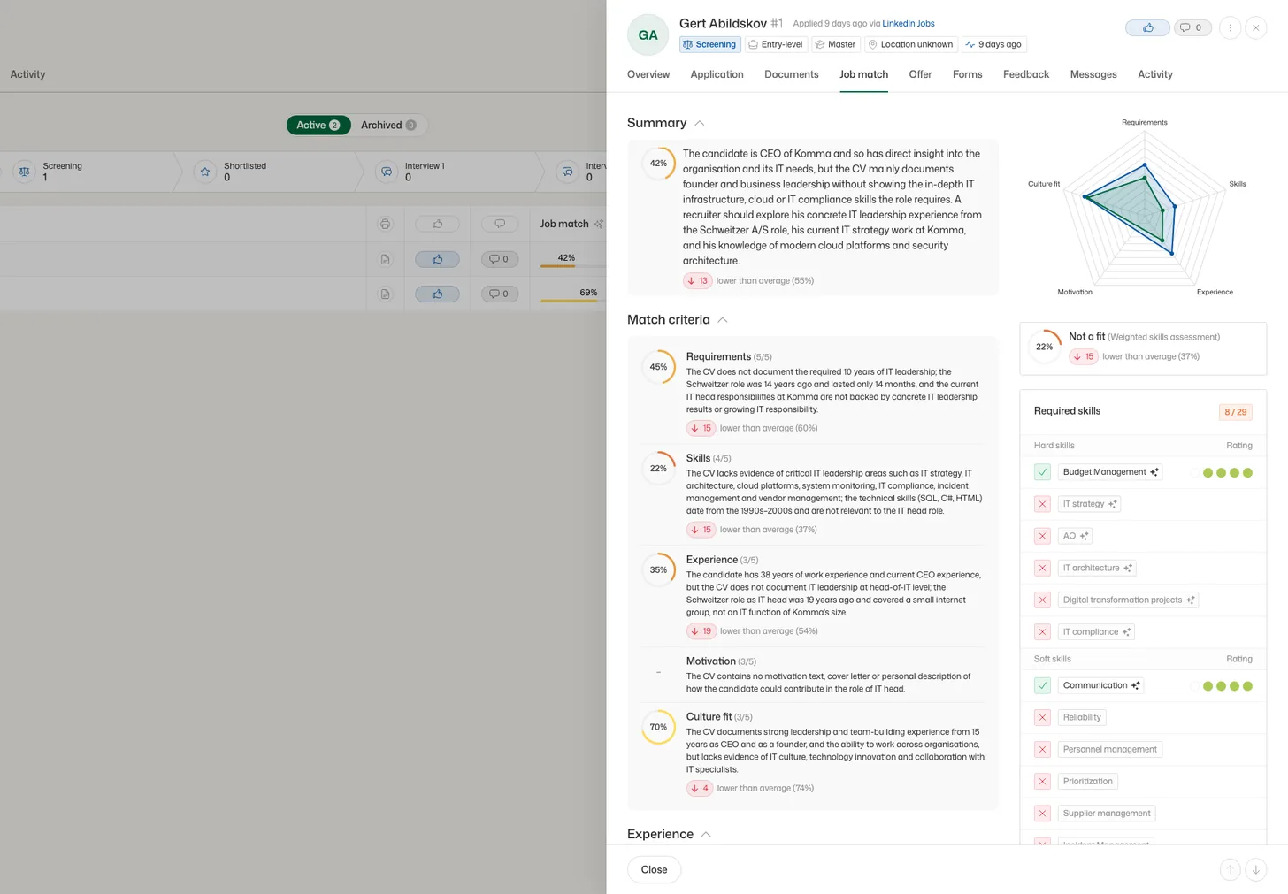This screenshot has width=1288, height=894.
Task: Click the Interview 1 stage icon in pipeline
Action: click(x=387, y=172)
